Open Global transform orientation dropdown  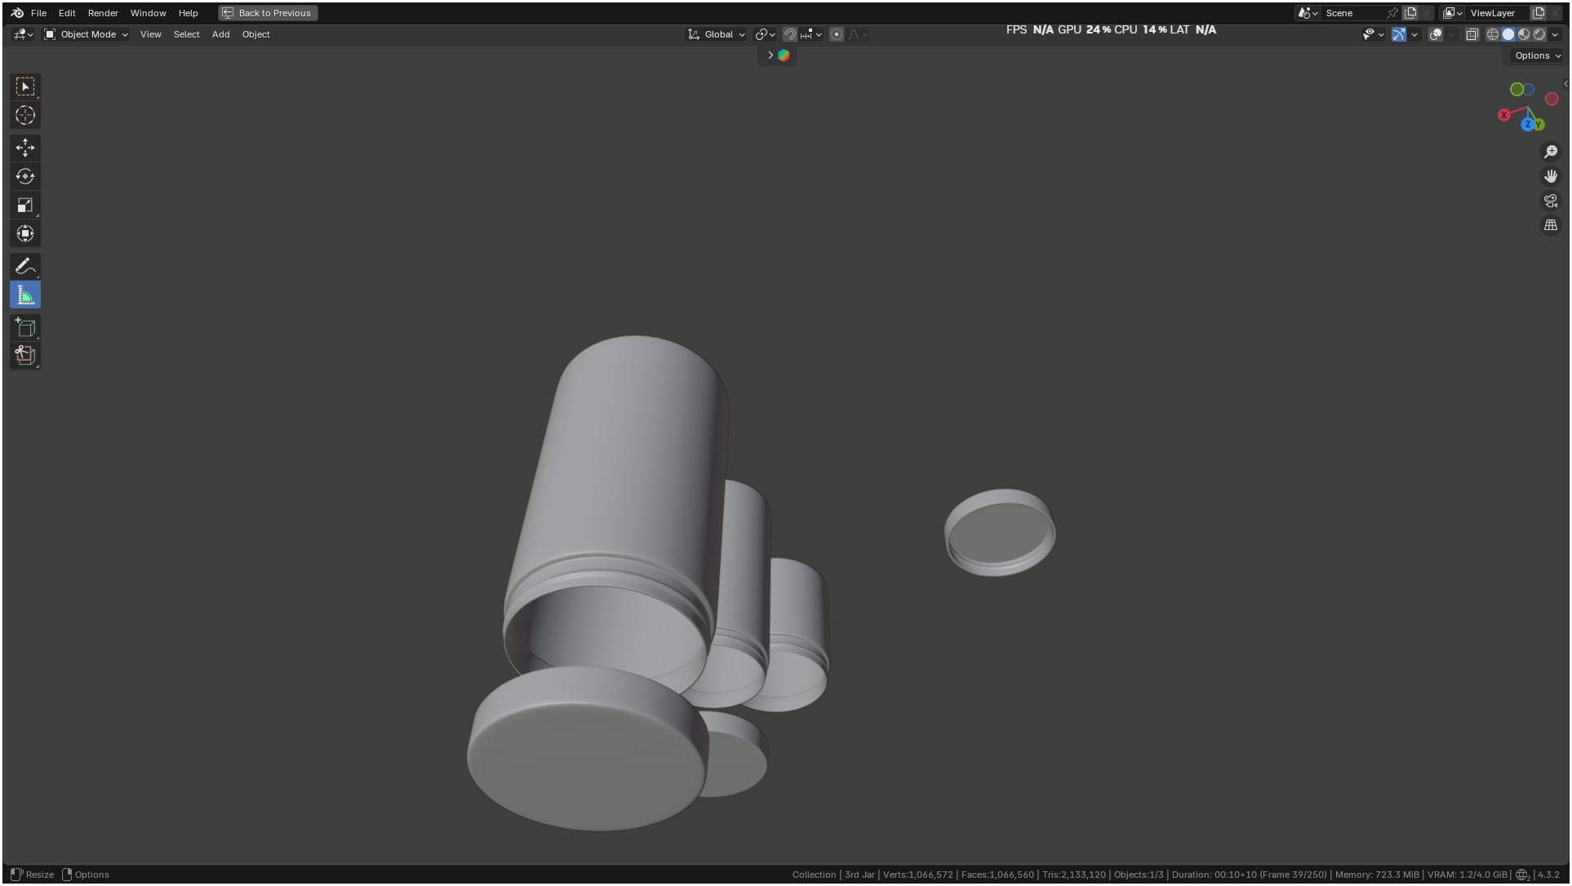[x=717, y=34]
